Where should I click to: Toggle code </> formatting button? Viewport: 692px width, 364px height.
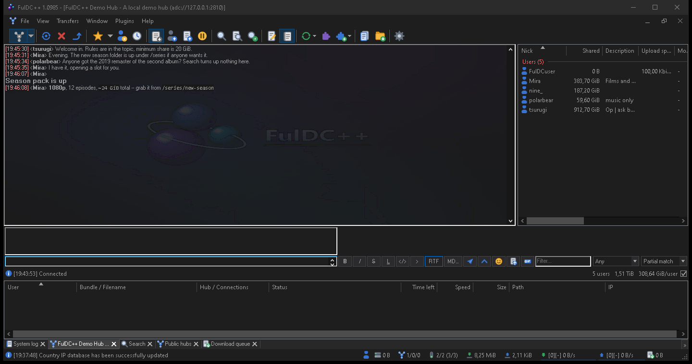(403, 261)
